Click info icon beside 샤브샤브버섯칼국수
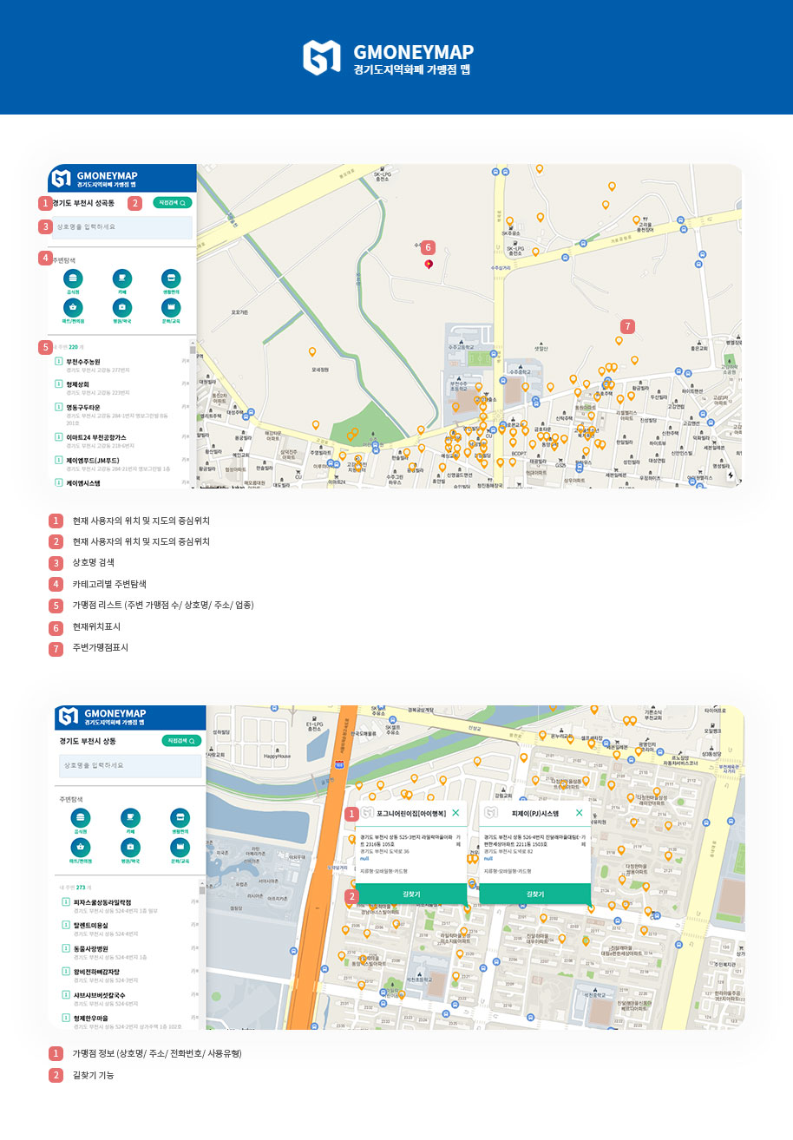The width and height of the screenshot is (793, 1140). pyautogui.click(x=66, y=995)
